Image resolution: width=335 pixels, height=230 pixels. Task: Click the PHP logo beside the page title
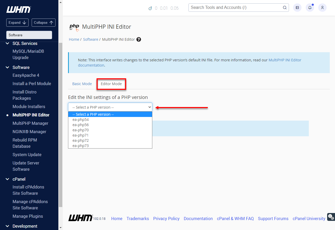[x=74, y=27]
